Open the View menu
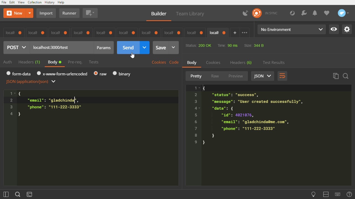The height and width of the screenshot is (199, 355). [x=21, y=2]
